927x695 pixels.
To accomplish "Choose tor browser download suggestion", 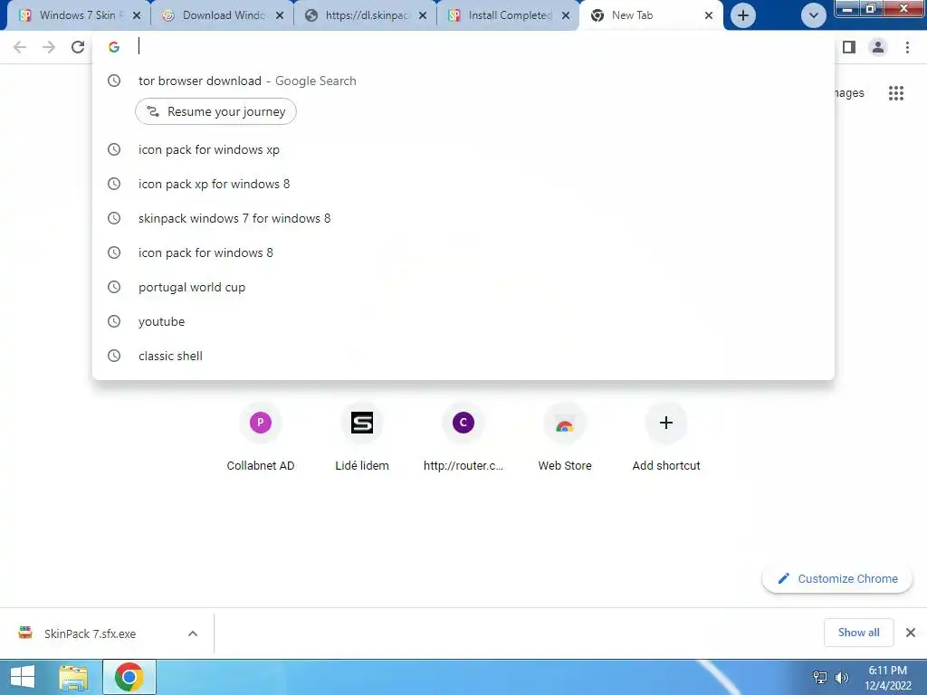I will 463,81.
